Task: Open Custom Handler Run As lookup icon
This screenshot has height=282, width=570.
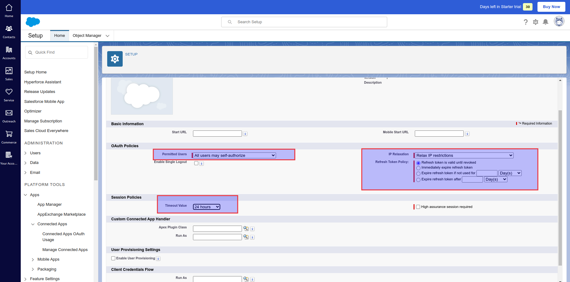Action: point(246,237)
